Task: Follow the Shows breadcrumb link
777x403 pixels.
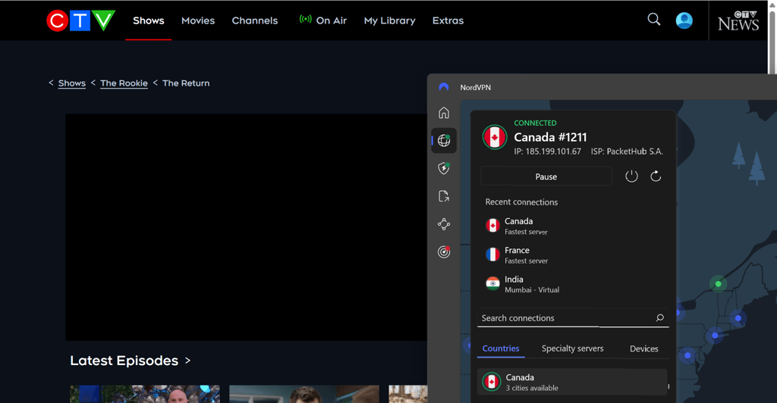Action: (x=72, y=83)
